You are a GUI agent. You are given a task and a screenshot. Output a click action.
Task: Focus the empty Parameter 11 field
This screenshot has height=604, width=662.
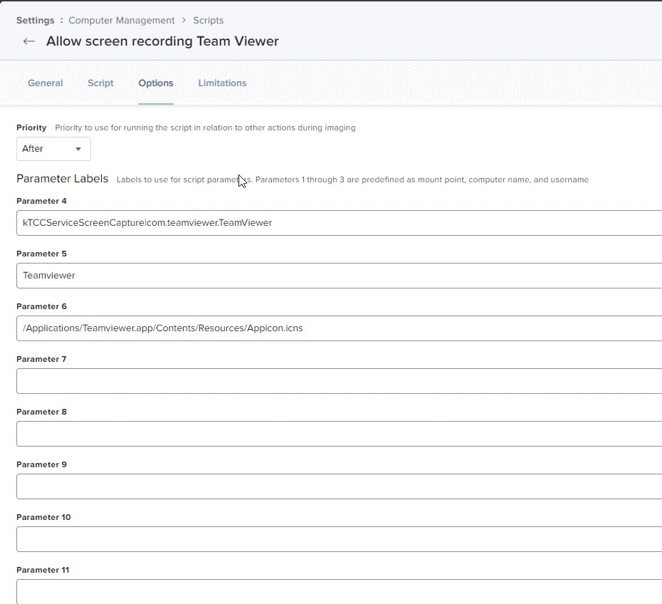(339, 591)
